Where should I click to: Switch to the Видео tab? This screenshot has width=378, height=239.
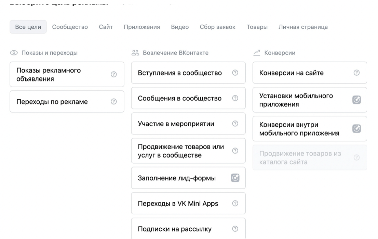(x=180, y=27)
